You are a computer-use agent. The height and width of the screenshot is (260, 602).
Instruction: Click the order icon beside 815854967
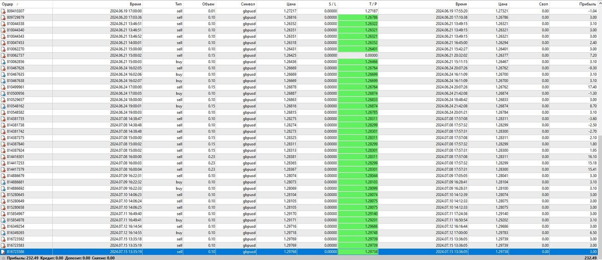(x=3, y=213)
